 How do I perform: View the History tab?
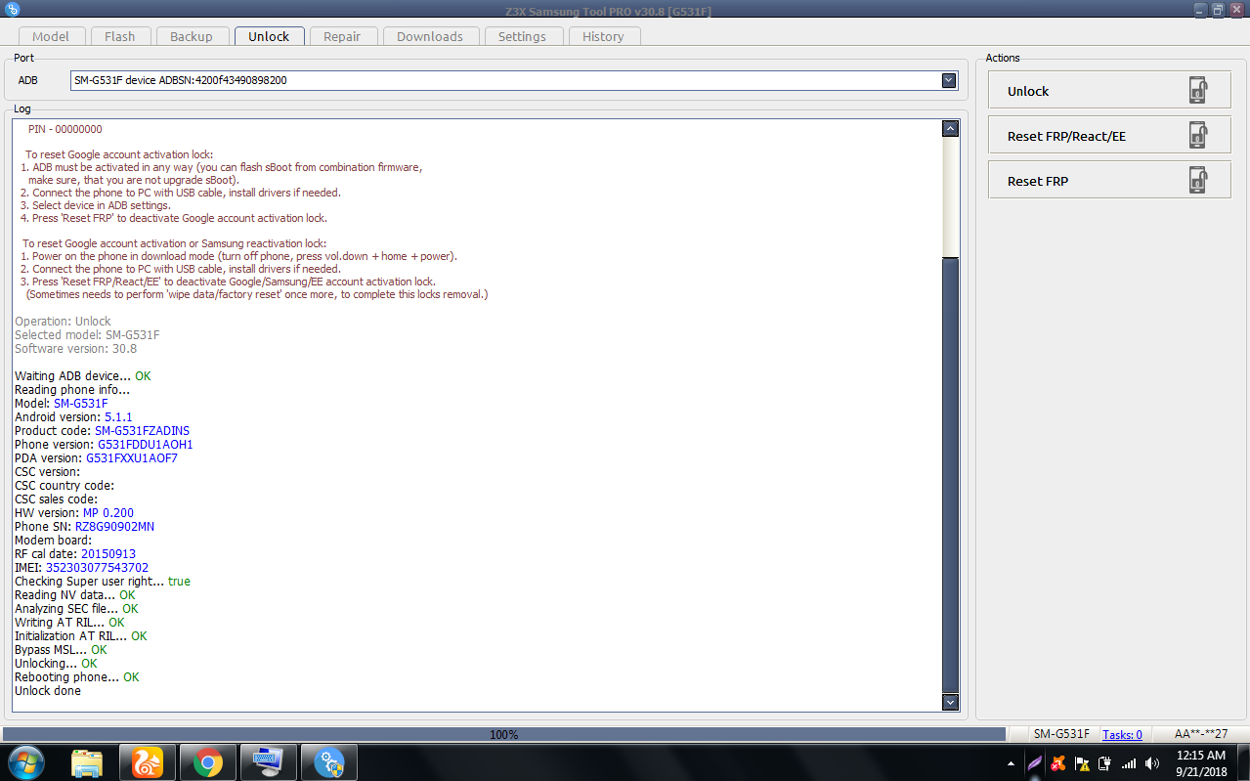point(603,36)
